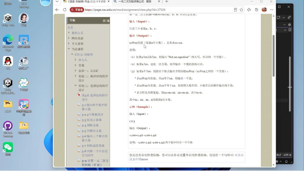Viewport: 304px width, 171px height.
Task: Add this page to favorites with the star icon
Action: pyautogui.click(x=241, y=10)
